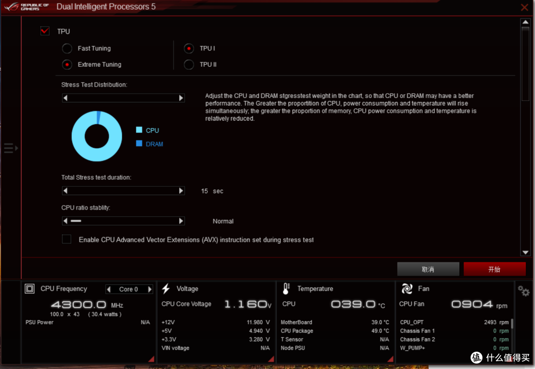This screenshot has width=535, height=369.
Task: Click the 100.0 x 43 multiplier text
Action: (65, 314)
